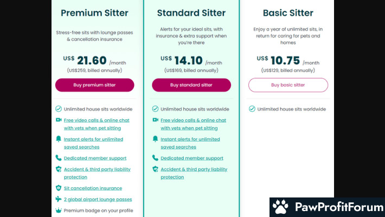Click the video camera icon in Standard column

point(156,120)
